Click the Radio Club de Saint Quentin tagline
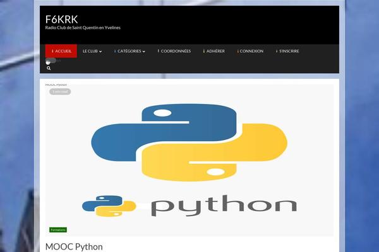This screenshot has width=379, height=252. pos(83,28)
